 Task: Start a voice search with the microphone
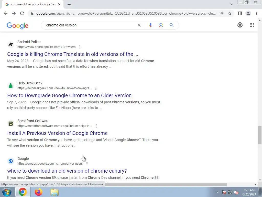(x=150, y=25)
